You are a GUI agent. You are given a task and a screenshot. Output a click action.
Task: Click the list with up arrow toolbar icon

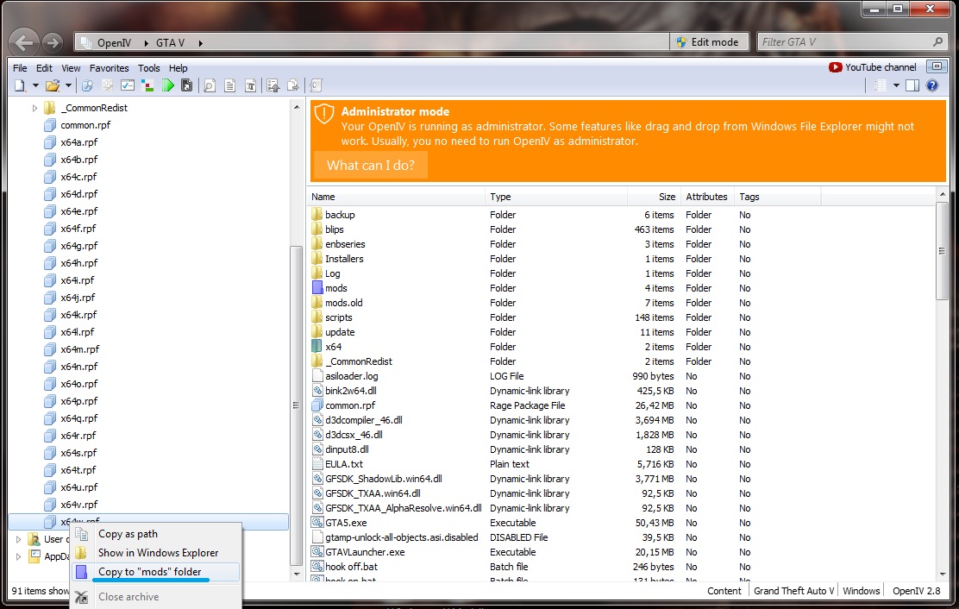[273, 85]
